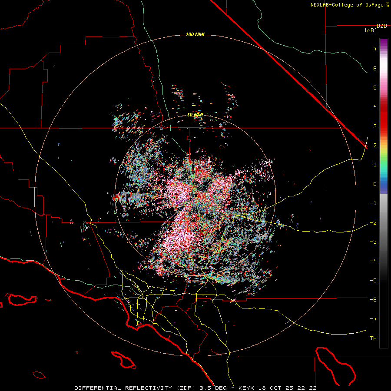Click the radar site at ring center

195,195
